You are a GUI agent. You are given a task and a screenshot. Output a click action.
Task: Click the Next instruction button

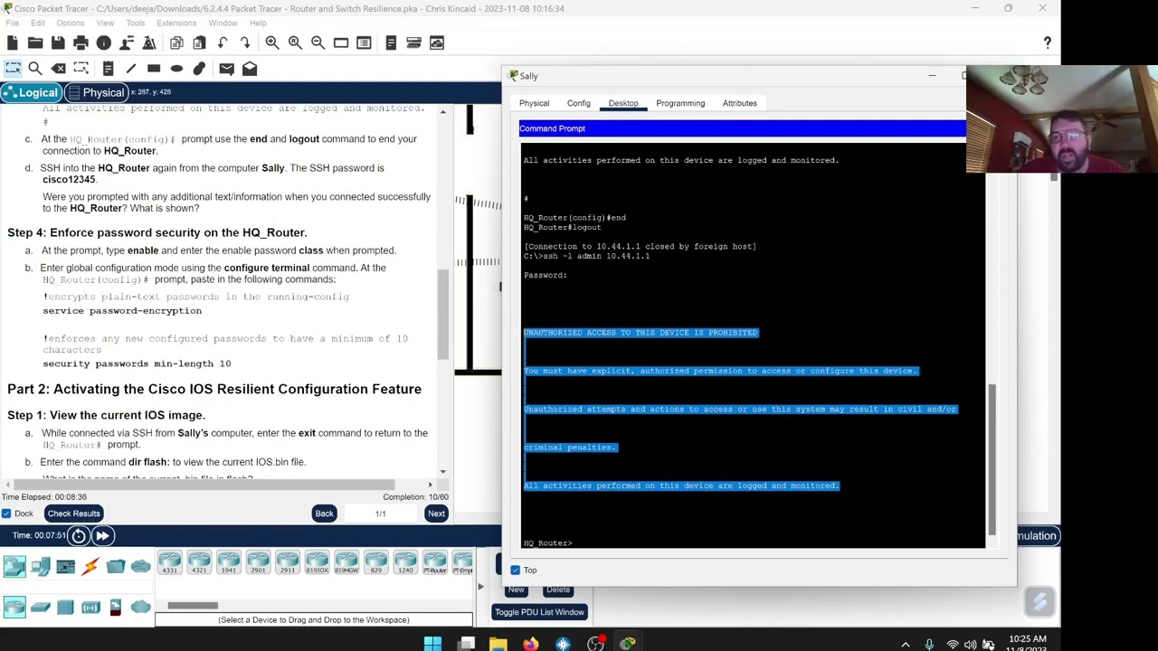point(436,514)
